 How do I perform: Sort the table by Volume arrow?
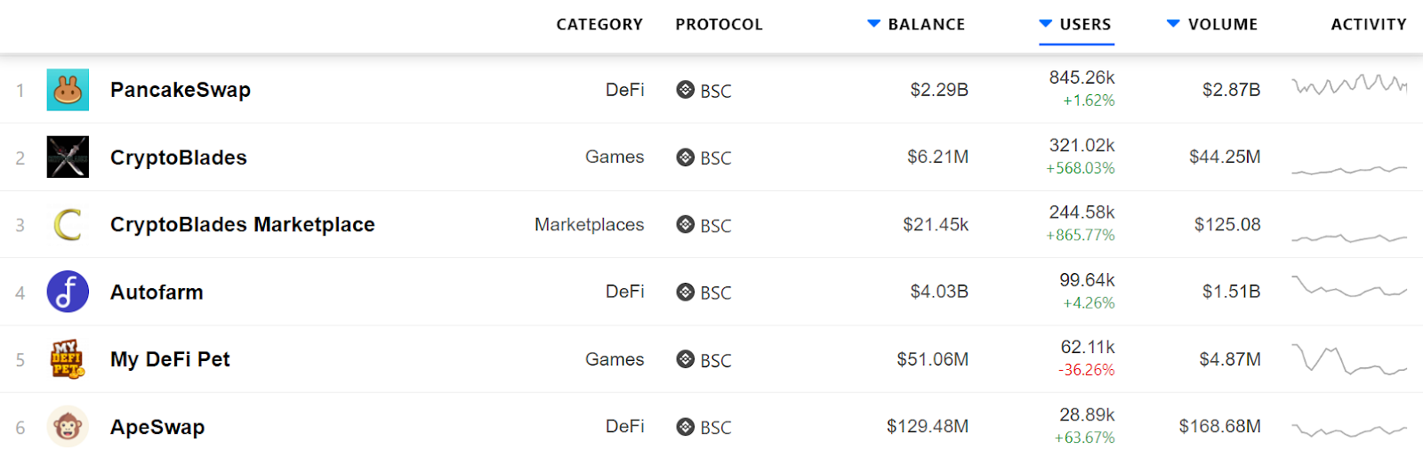[x=1173, y=24]
